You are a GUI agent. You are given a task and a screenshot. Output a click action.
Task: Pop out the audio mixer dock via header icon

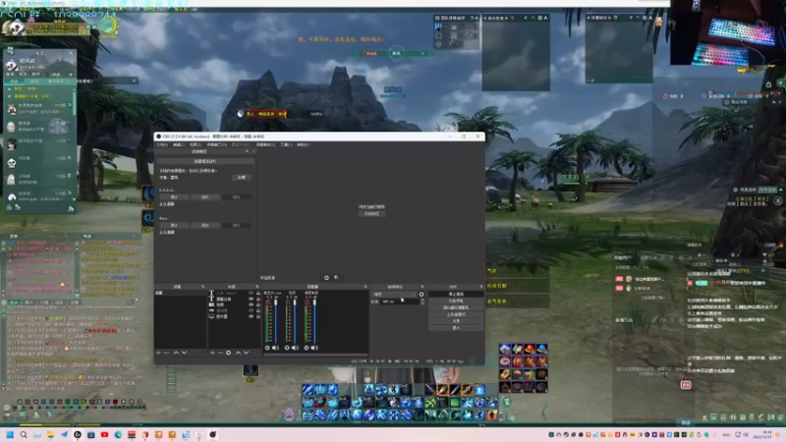365,287
